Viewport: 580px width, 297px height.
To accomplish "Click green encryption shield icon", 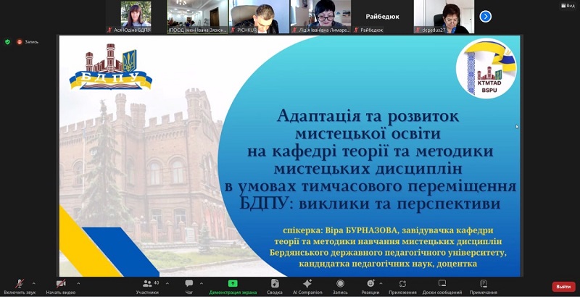I will point(7,42).
